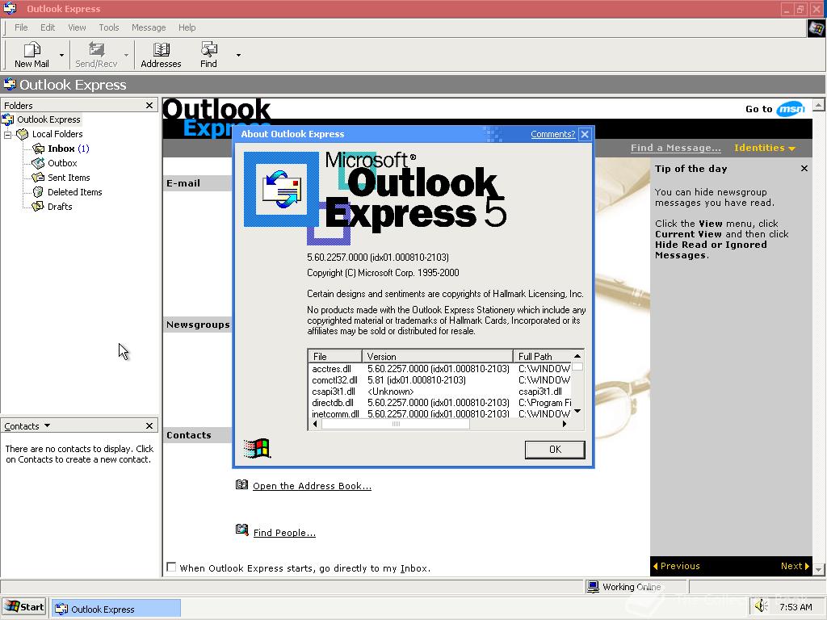Click the Local Folders icon
827x620 pixels.
[22, 134]
